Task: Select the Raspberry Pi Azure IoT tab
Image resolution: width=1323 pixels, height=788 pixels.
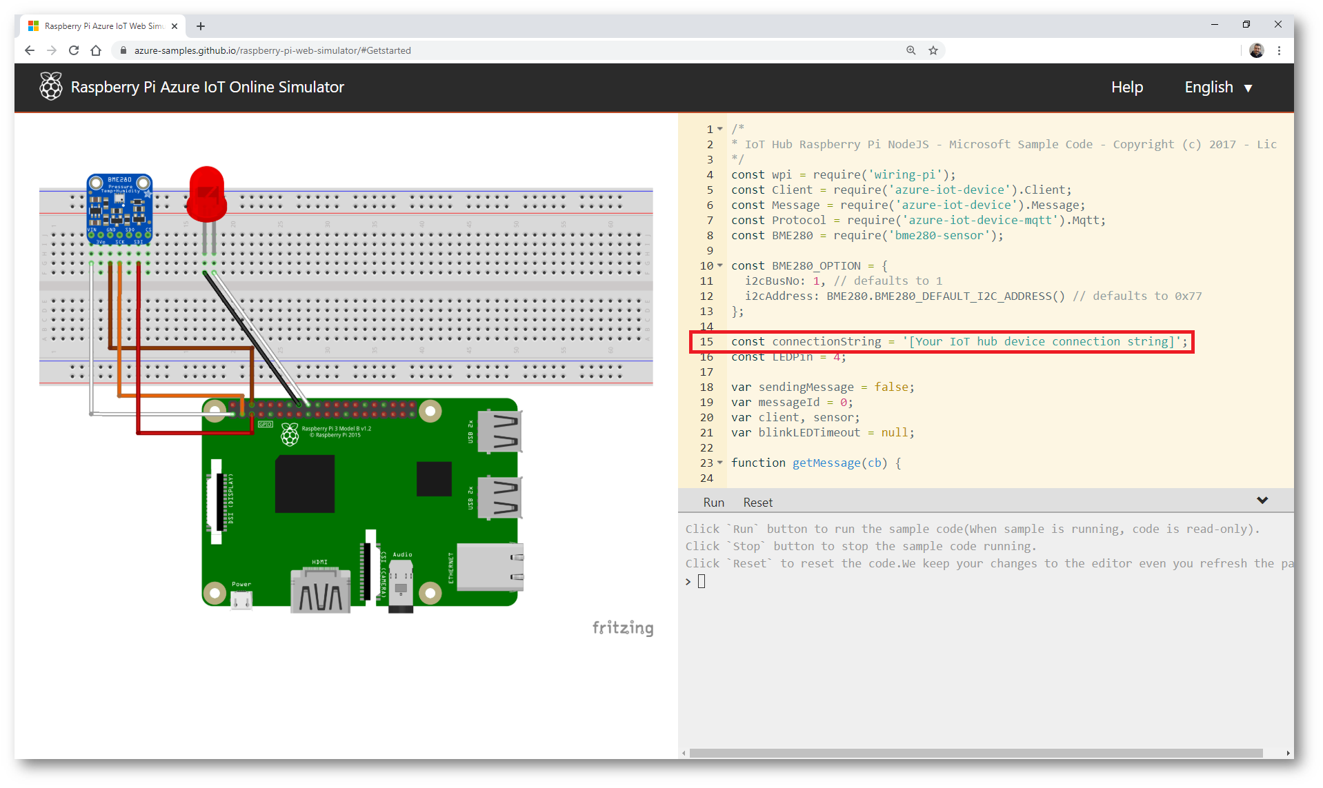Action: tap(103, 26)
